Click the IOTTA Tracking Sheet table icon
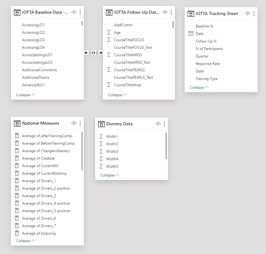Viewport: 266px width, 254px height. (x=191, y=14)
